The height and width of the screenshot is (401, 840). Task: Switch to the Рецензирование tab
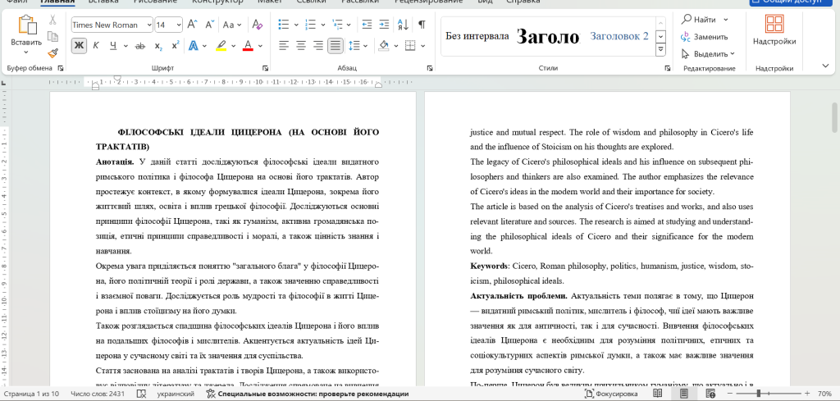428,2
